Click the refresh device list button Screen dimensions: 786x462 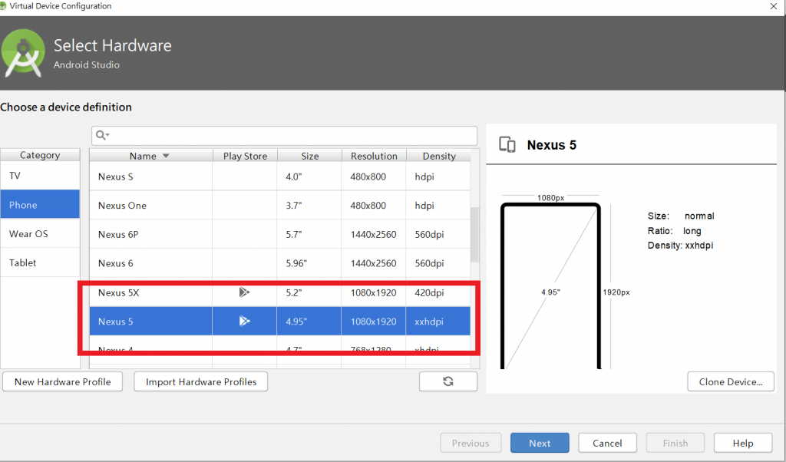click(448, 381)
